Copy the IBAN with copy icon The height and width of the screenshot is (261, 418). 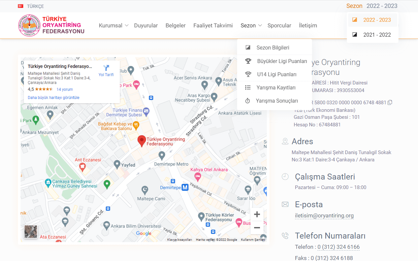[x=390, y=103]
